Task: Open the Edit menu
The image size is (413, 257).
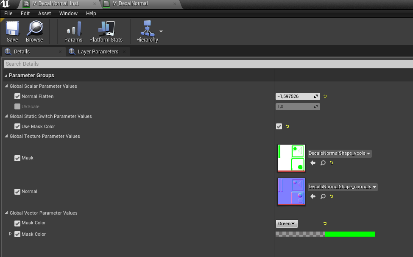Action: 25,14
